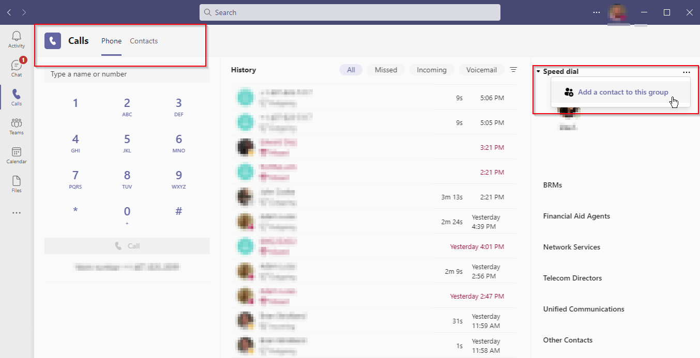Filter history by Incoming calls
The width and height of the screenshot is (700, 358).
432,70
